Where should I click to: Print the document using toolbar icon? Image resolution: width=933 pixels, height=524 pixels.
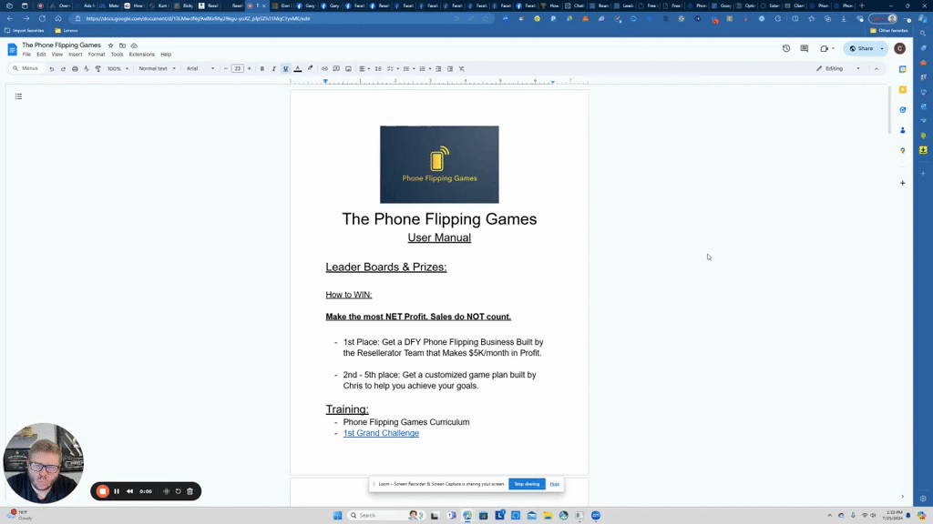pyautogui.click(x=75, y=69)
